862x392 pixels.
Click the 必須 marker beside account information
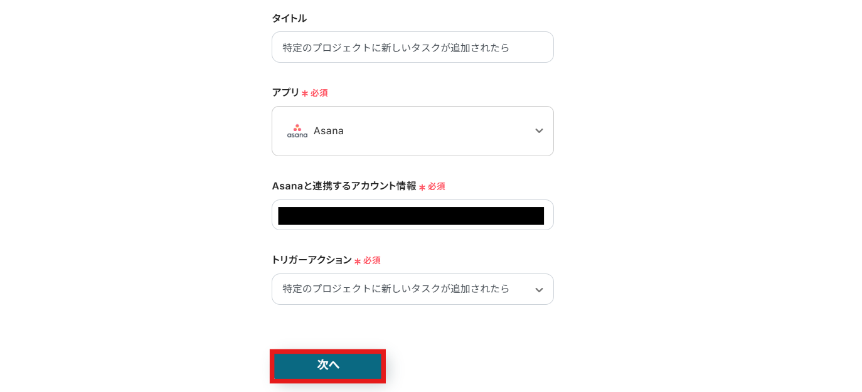point(436,186)
